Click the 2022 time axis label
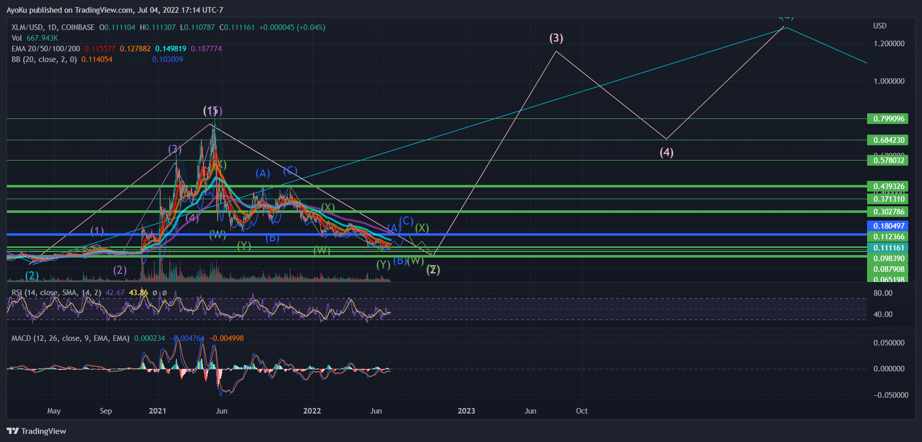Screen dimensions: 922x442 [312, 411]
